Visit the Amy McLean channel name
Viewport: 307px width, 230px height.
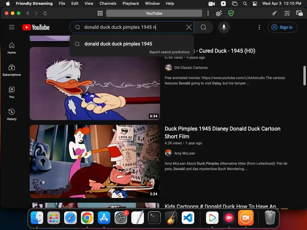[x=185, y=153]
